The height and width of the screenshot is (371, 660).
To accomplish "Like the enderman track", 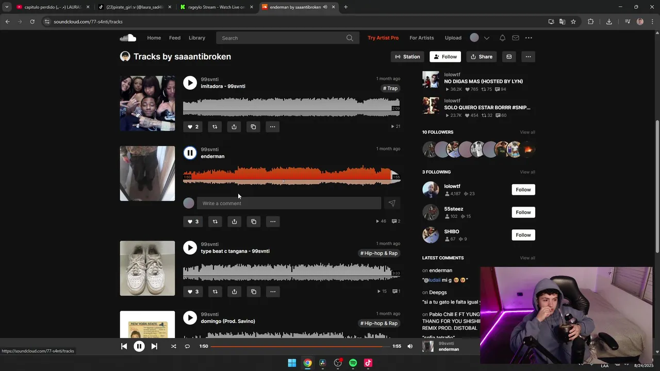I will tap(193, 222).
